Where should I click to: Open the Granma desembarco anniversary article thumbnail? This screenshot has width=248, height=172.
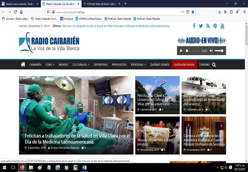tap(204, 95)
